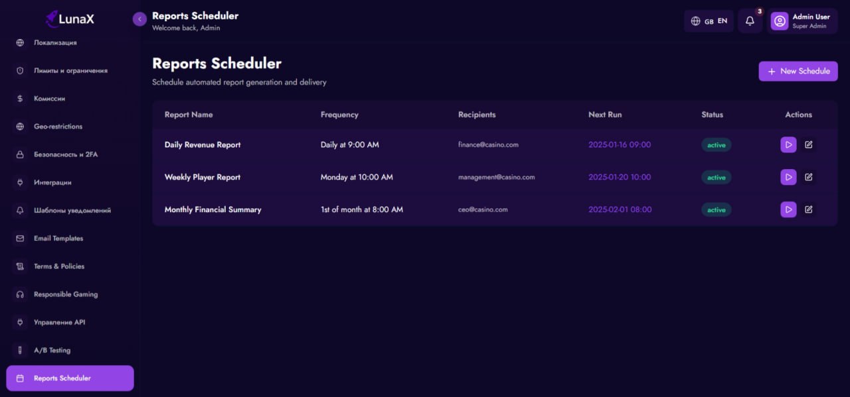Click the shield icon beside Лимиты и ограничения
Image resolution: width=850 pixels, height=397 pixels.
coord(20,70)
